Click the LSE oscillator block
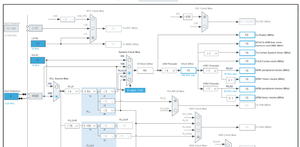The width and height of the screenshot is (300, 147). click(x=35, y=28)
